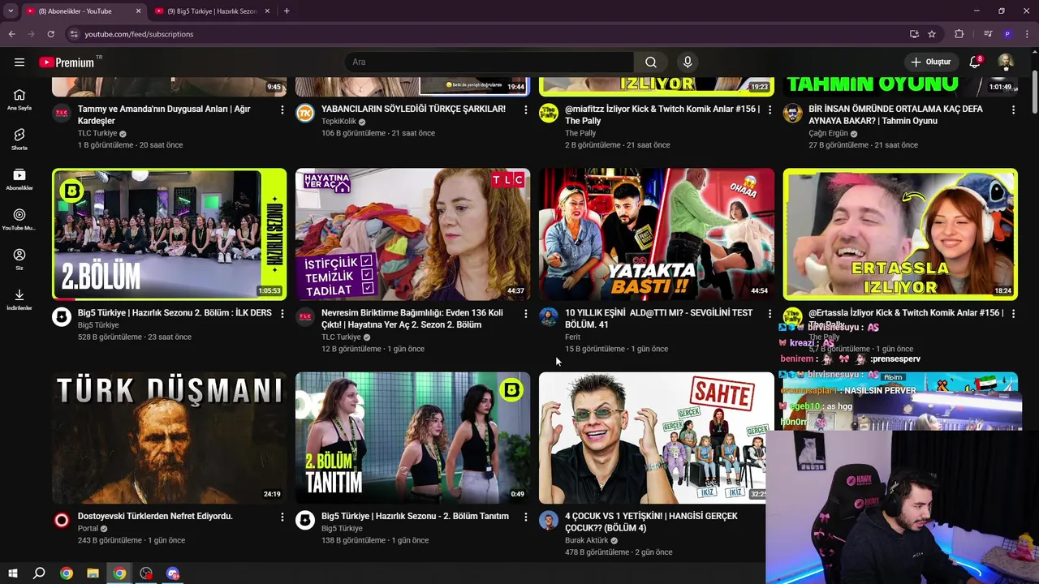Open YATAKTA BASTI thumbnail
The width and height of the screenshot is (1039, 584).
coord(657,234)
